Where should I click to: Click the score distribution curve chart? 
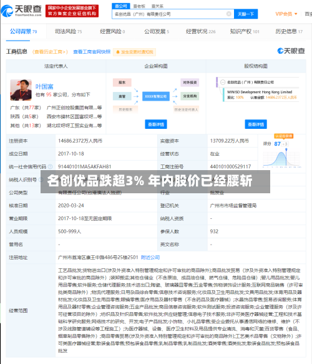pyautogui.click(x=281, y=158)
